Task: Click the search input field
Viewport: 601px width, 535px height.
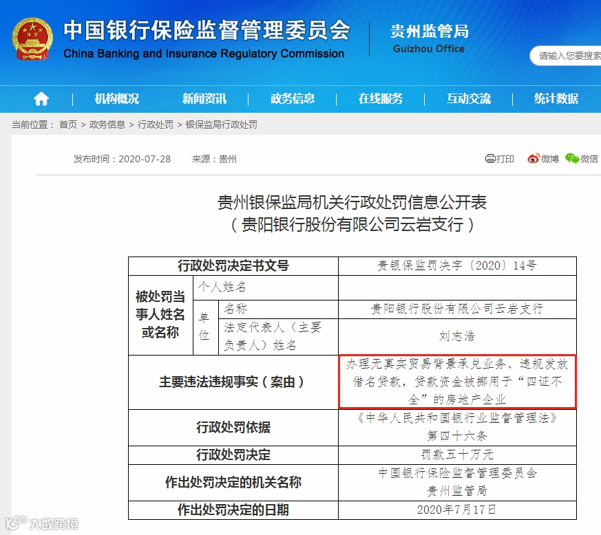Action: coord(566,56)
